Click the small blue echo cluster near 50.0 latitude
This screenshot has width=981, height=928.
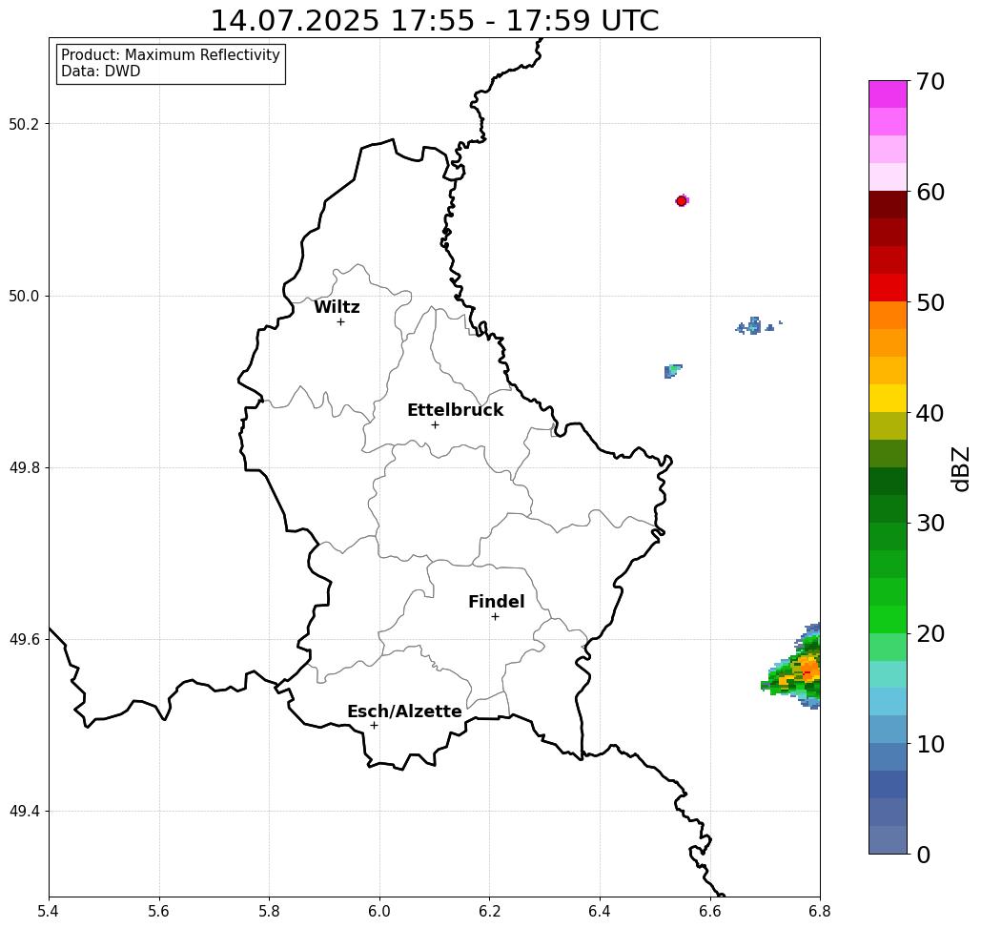755,326
